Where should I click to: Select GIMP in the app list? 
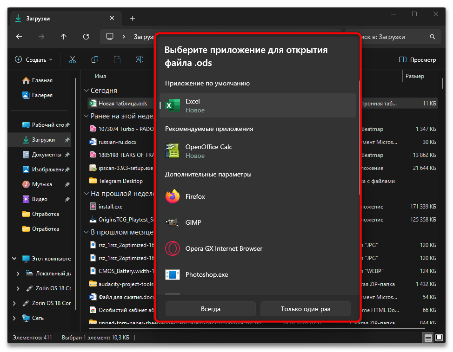(x=257, y=222)
